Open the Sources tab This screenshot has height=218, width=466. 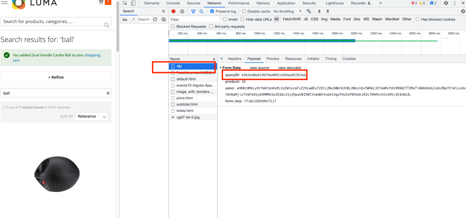194,3
